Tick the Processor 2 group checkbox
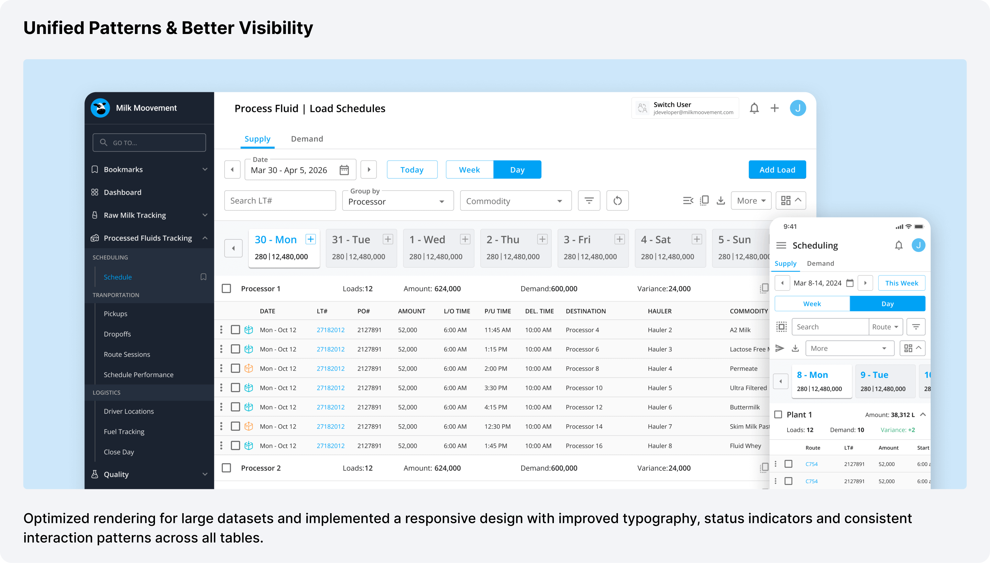The image size is (990, 563). [226, 468]
